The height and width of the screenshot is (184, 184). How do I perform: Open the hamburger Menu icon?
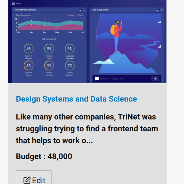[x=13, y=3]
